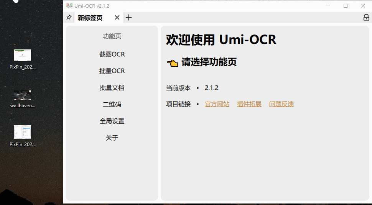Maximize the Umi-OCR window

346,6
